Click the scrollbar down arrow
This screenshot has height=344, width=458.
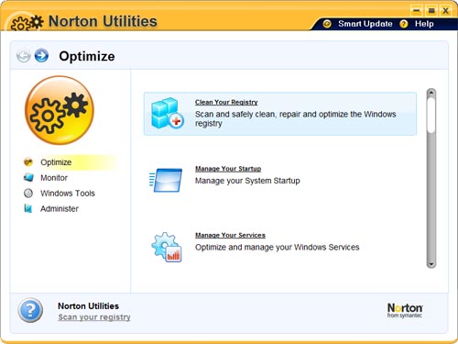[x=431, y=264]
